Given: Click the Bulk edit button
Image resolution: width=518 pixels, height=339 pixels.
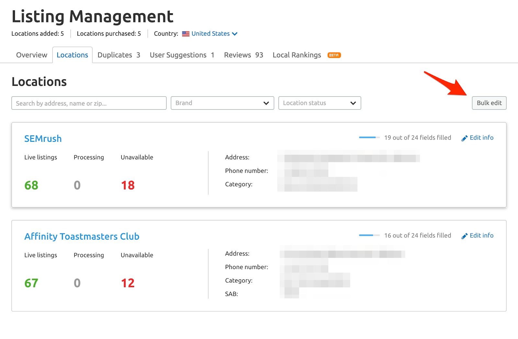Looking at the screenshot, I should 489,103.
